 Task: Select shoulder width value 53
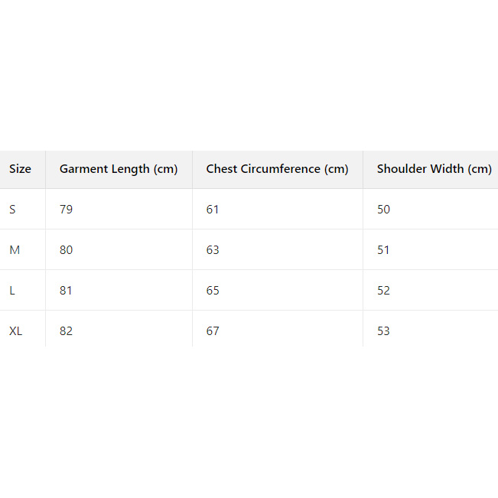[x=383, y=331]
